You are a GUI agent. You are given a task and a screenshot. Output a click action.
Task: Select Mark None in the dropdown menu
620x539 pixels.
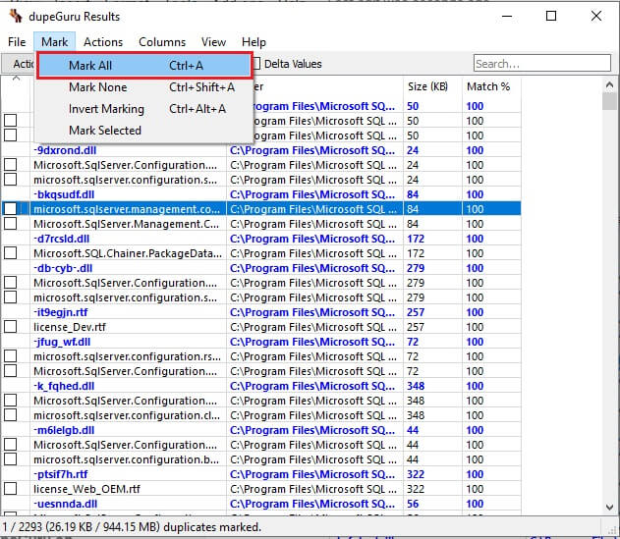pos(97,87)
